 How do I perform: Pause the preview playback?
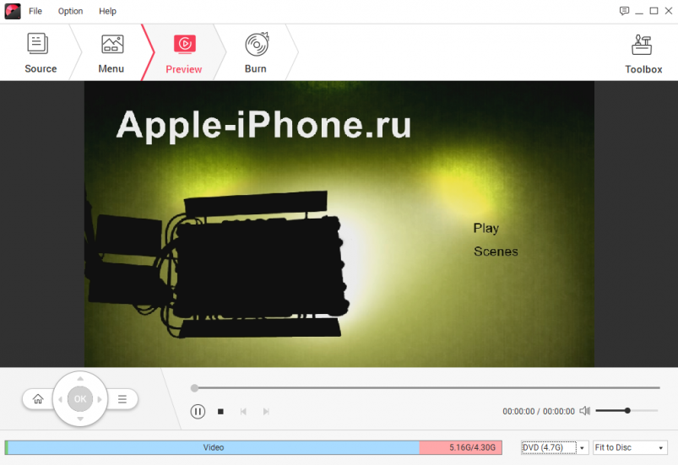click(198, 412)
